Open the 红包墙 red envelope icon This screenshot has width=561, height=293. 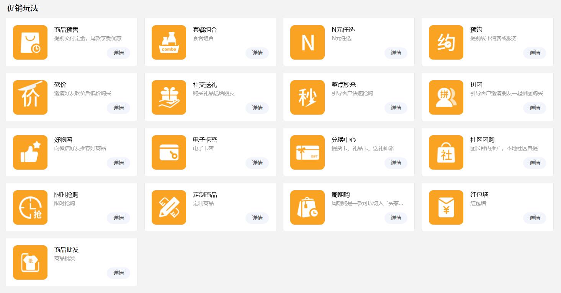tap(446, 207)
